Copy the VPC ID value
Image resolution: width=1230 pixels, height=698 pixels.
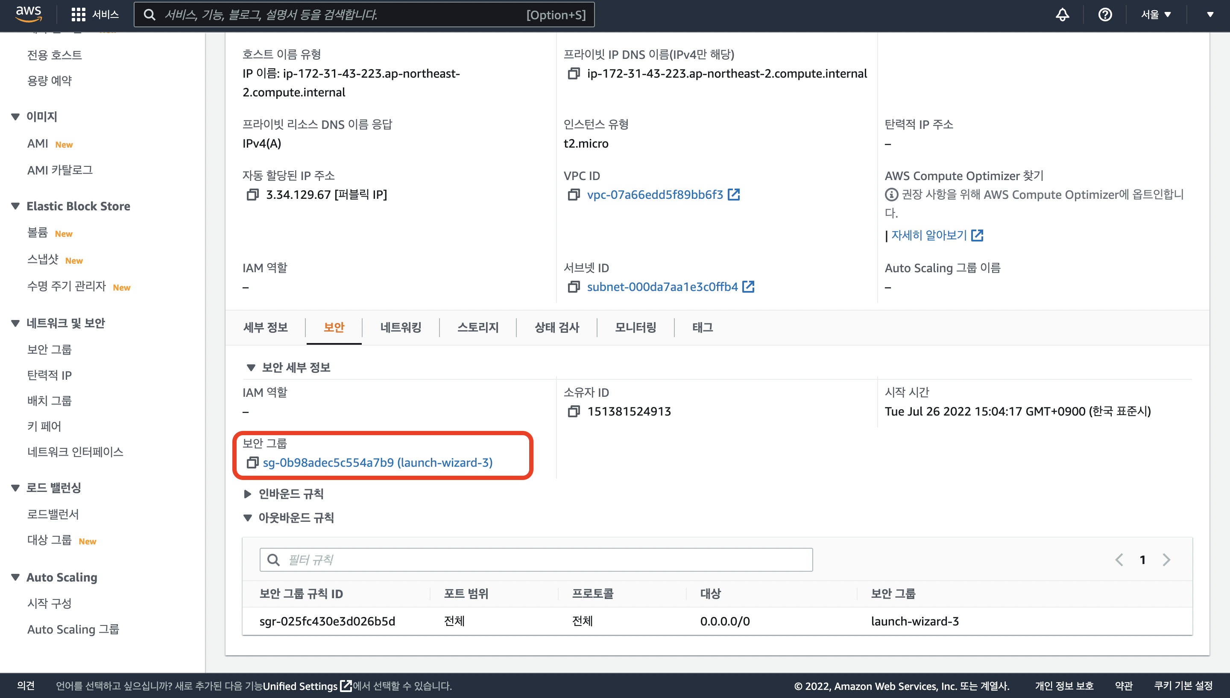(573, 195)
